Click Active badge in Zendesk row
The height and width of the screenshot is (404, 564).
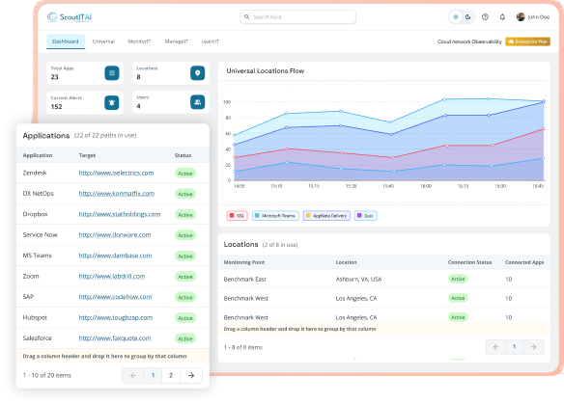pyautogui.click(x=185, y=174)
